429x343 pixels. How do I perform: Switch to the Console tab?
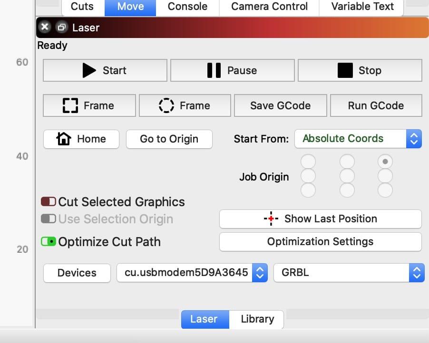pyautogui.click(x=187, y=7)
